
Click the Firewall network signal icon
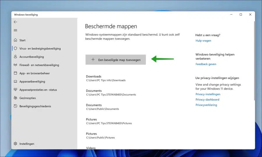pyautogui.click(x=15, y=65)
